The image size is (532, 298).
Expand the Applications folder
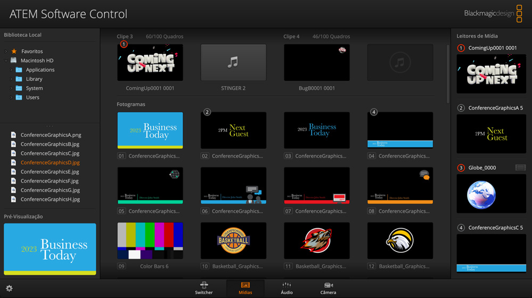tap(11, 70)
